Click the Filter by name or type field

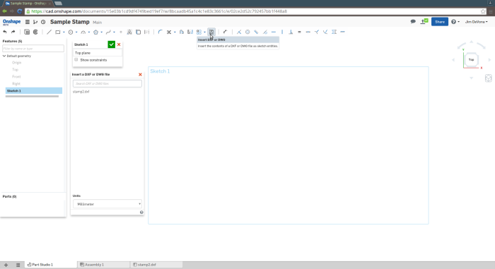pos(33,49)
